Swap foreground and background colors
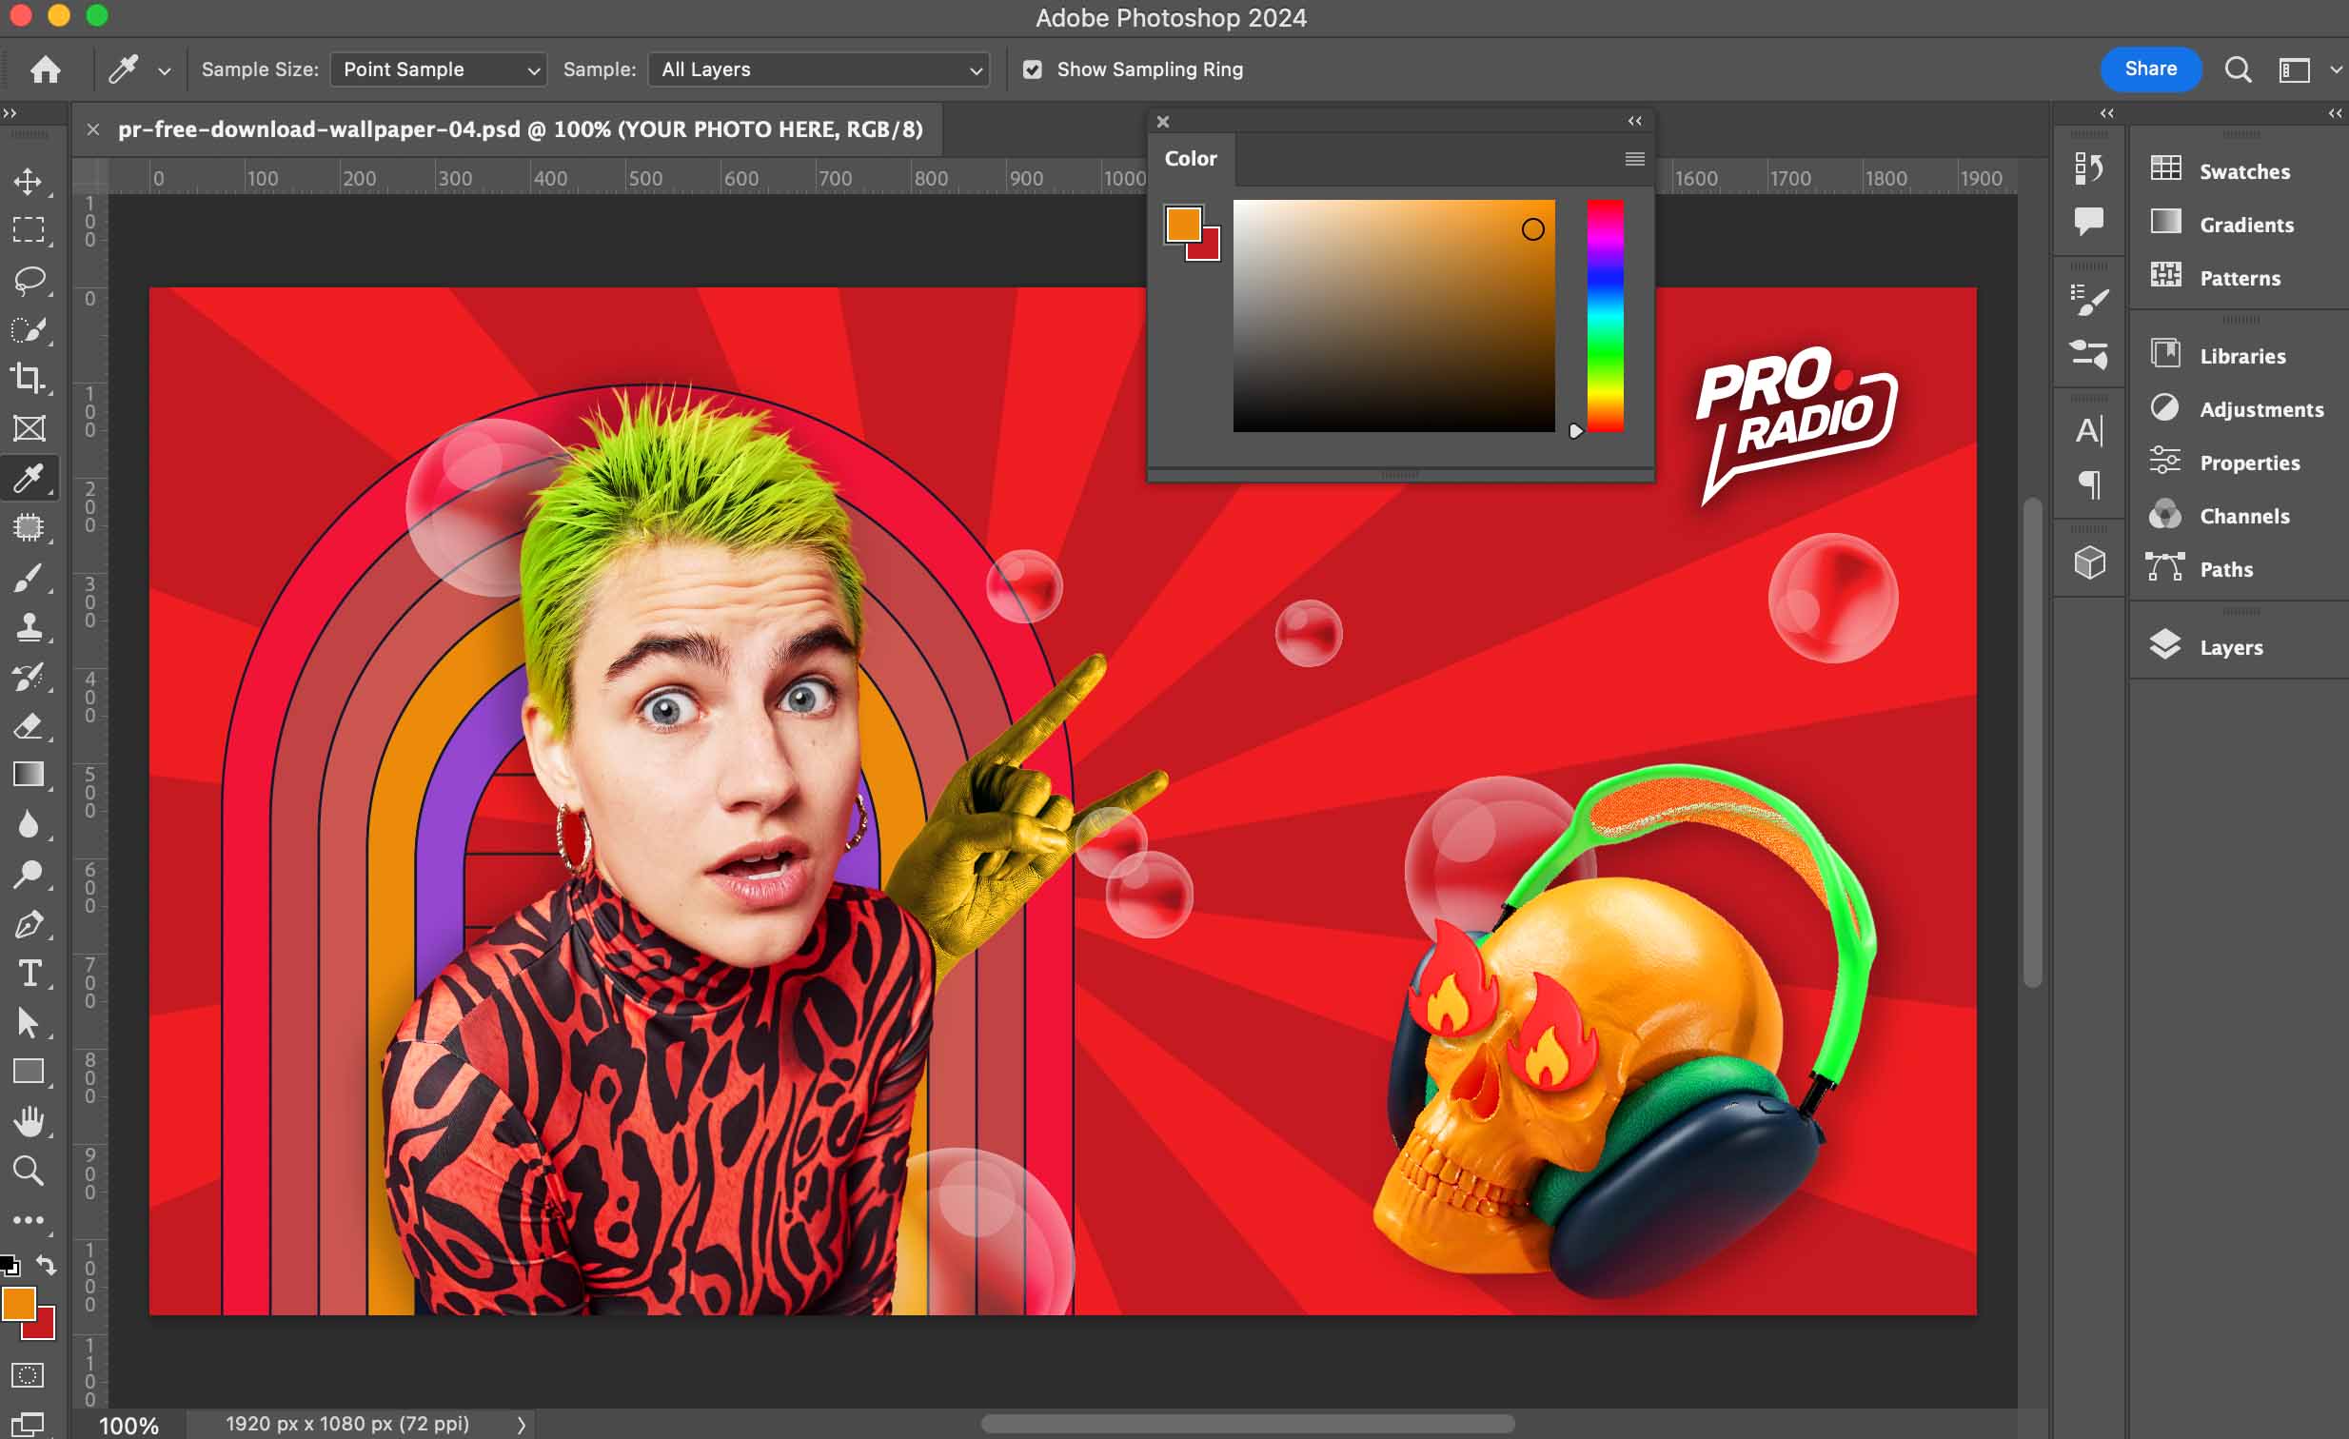The width and height of the screenshot is (2349, 1439). (46, 1266)
